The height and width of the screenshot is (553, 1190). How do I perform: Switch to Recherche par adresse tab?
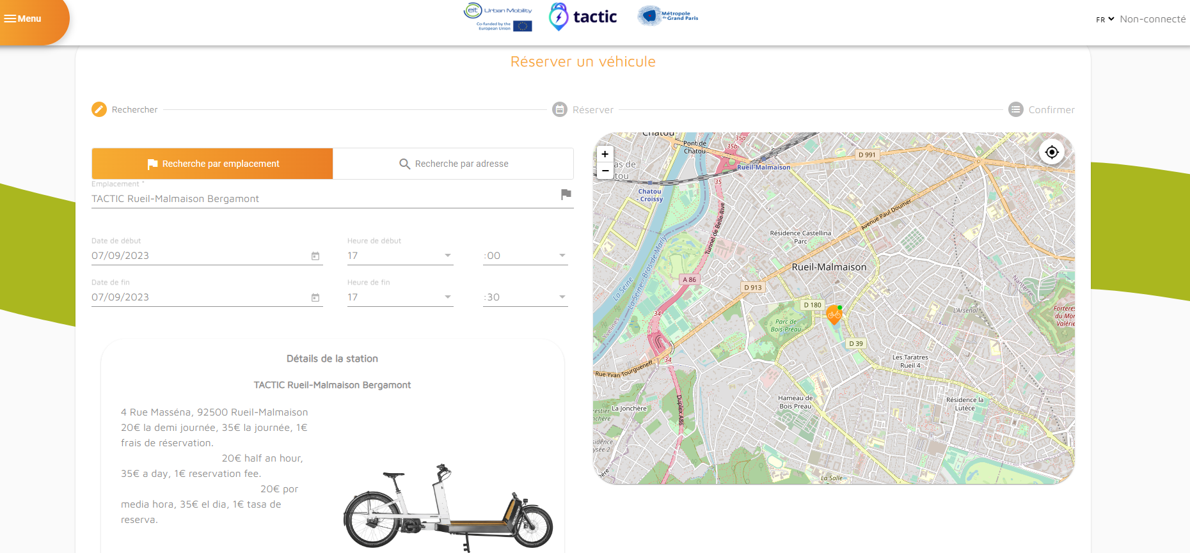coord(453,164)
